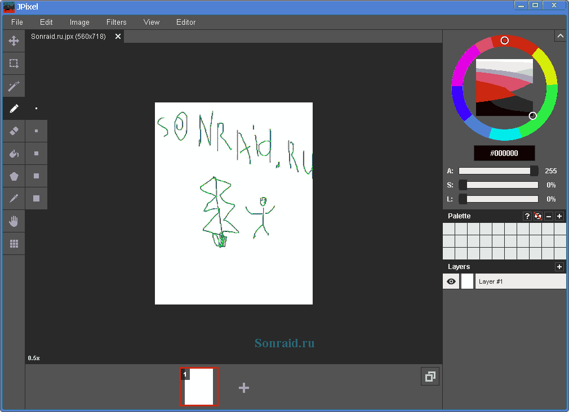Select the Paint Bucket fill tool
569x412 pixels.
pyautogui.click(x=14, y=153)
